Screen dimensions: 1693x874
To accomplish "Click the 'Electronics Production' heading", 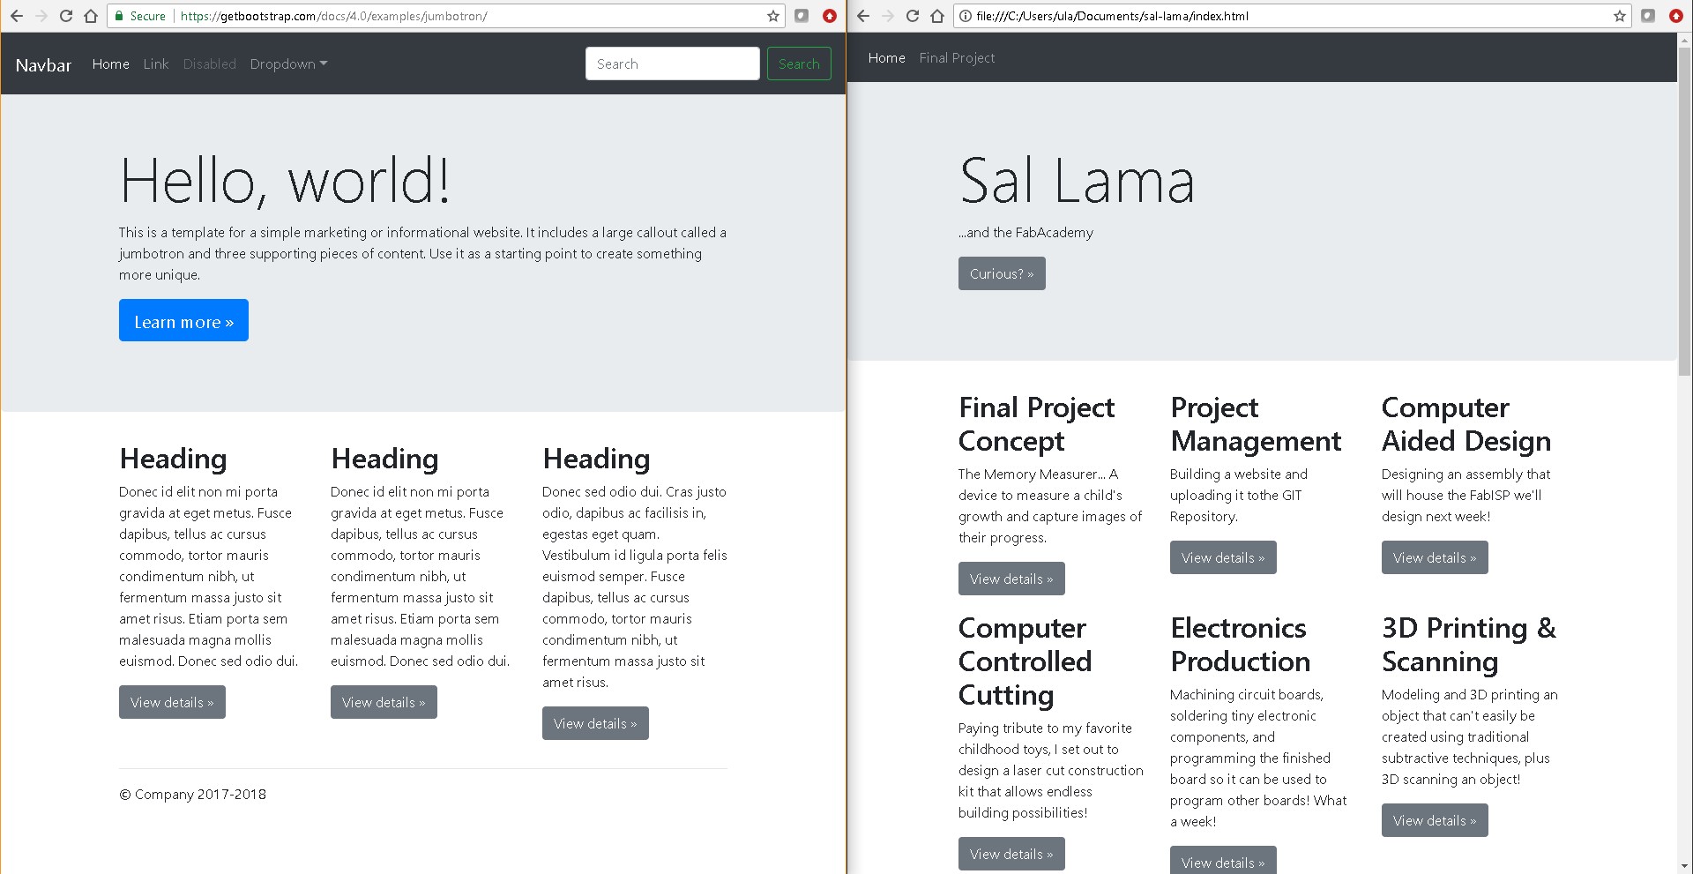I will 1240,644.
